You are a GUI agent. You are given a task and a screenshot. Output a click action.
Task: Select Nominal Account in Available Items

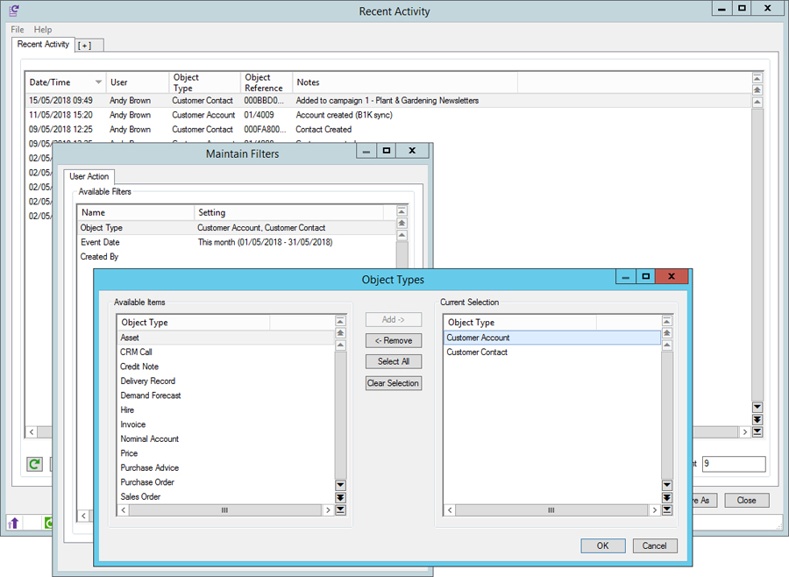(x=226, y=439)
